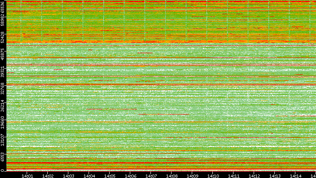This screenshot has height=178, width=316.
Task: Click the 14:14 time axis label
Action: pos(295,176)
